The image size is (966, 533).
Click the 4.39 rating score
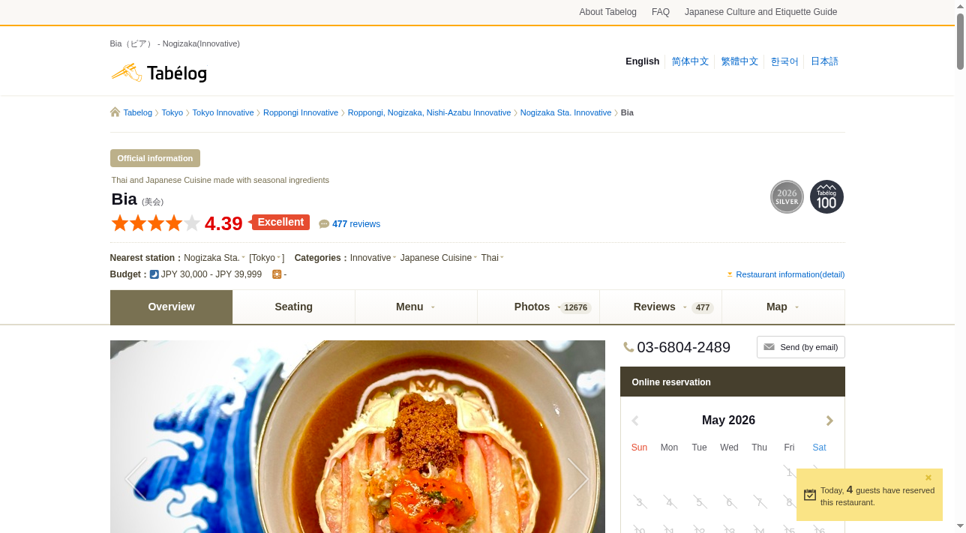[223, 223]
